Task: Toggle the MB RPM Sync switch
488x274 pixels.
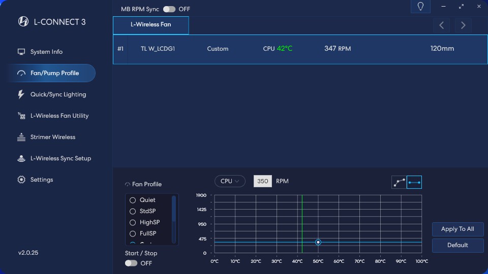Action: point(169,9)
